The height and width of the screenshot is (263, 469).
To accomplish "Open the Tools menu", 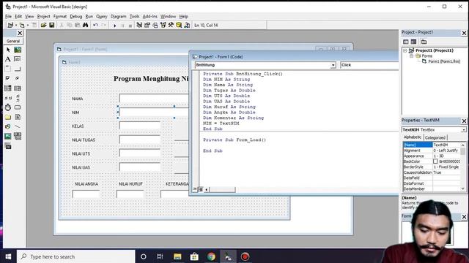I will tap(134, 16).
